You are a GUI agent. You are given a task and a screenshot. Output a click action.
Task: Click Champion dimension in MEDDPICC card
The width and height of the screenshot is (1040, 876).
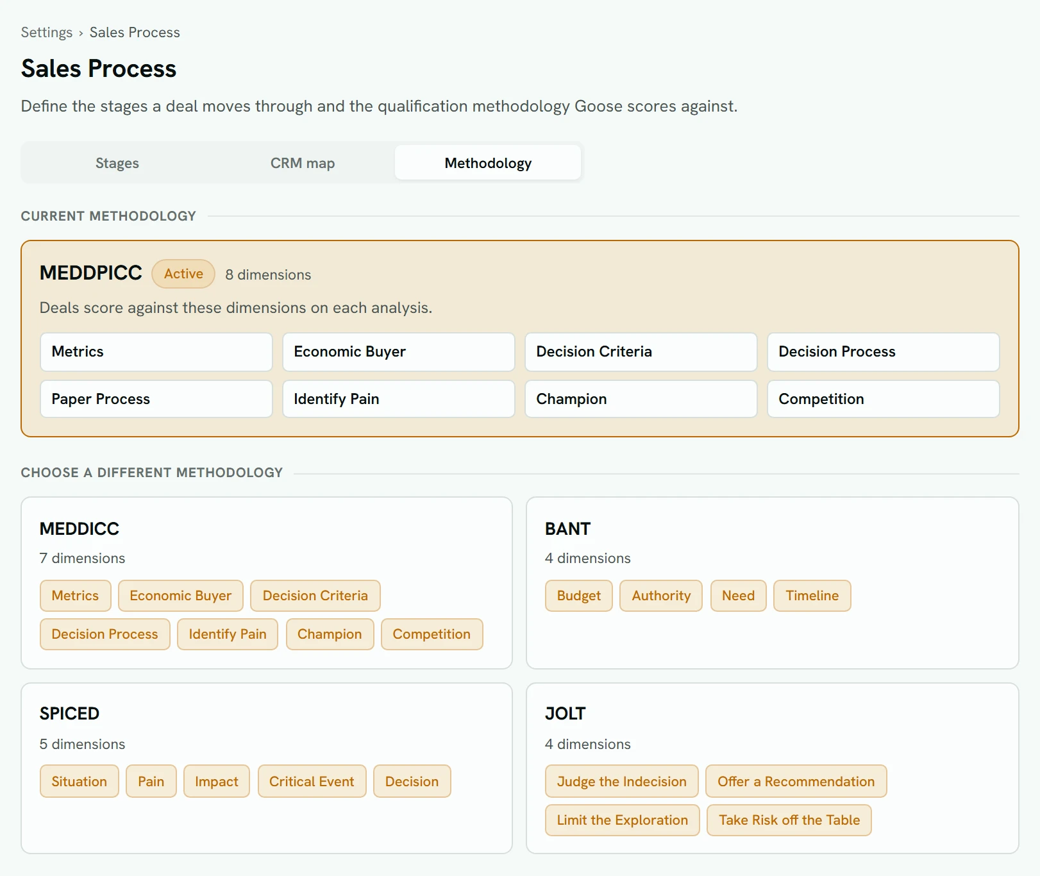[641, 399]
